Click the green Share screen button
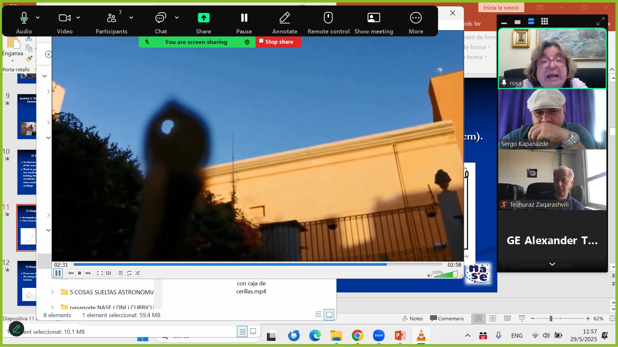The width and height of the screenshot is (618, 347). click(x=203, y=22)
